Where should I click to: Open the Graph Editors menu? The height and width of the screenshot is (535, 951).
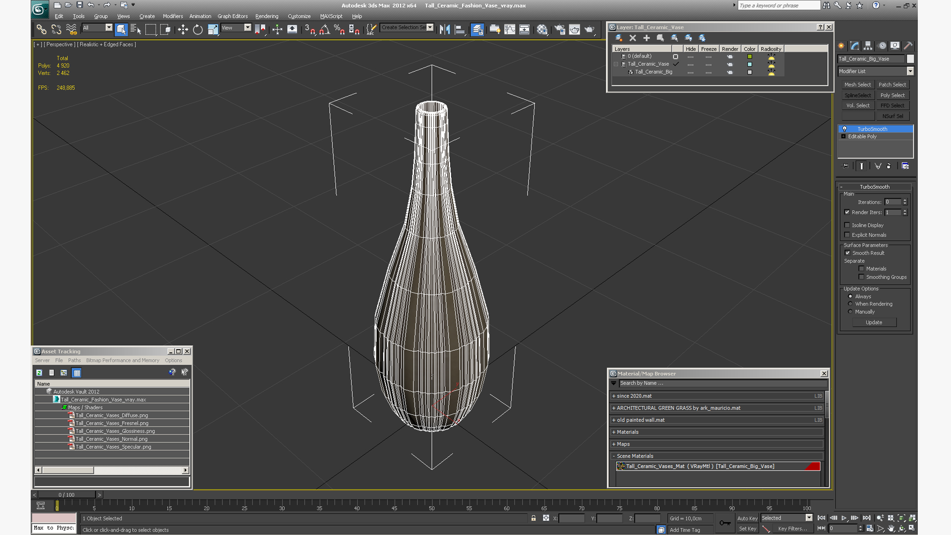(232, 16)
